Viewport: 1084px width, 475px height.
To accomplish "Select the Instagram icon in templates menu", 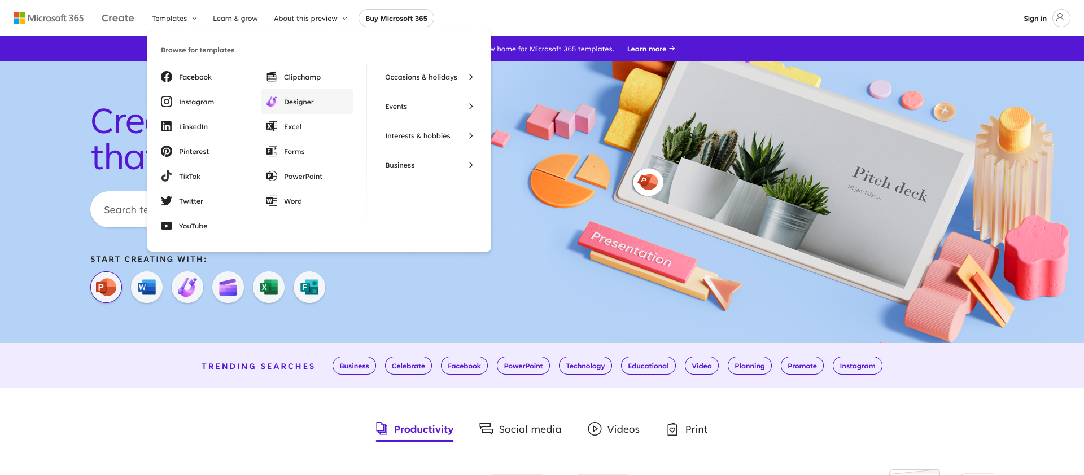I will 167,102.
